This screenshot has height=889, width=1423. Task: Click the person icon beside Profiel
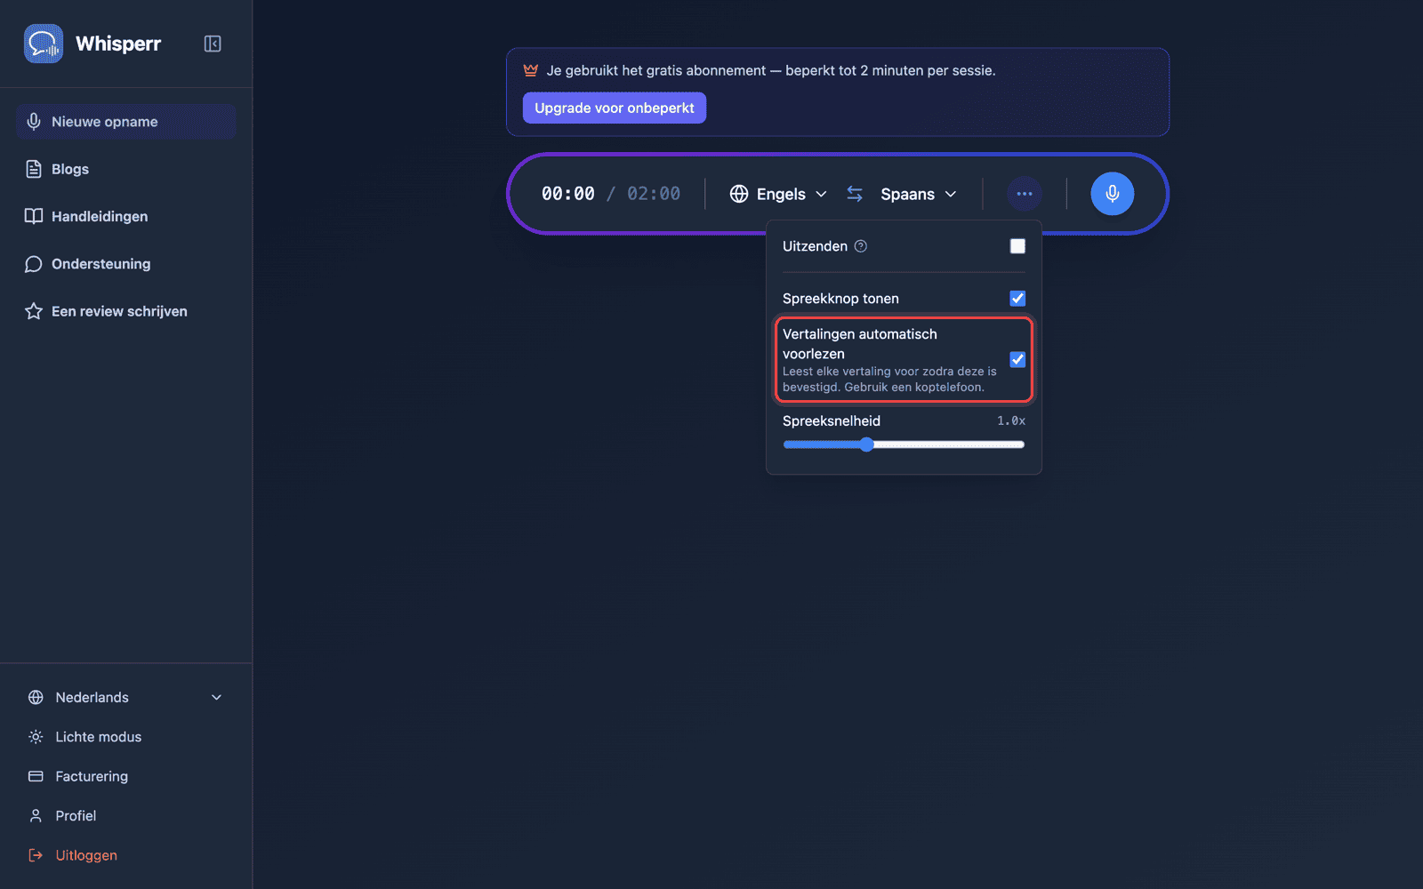36,815
